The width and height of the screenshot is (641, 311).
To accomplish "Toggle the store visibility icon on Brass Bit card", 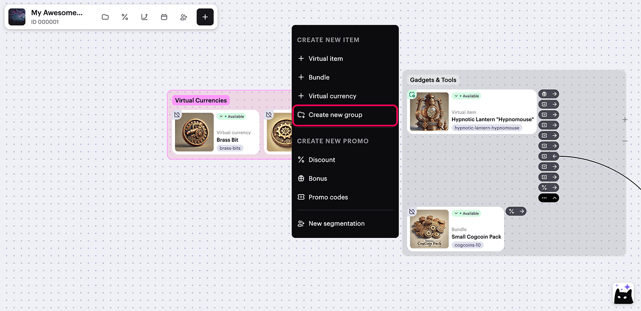I will 177,115.
